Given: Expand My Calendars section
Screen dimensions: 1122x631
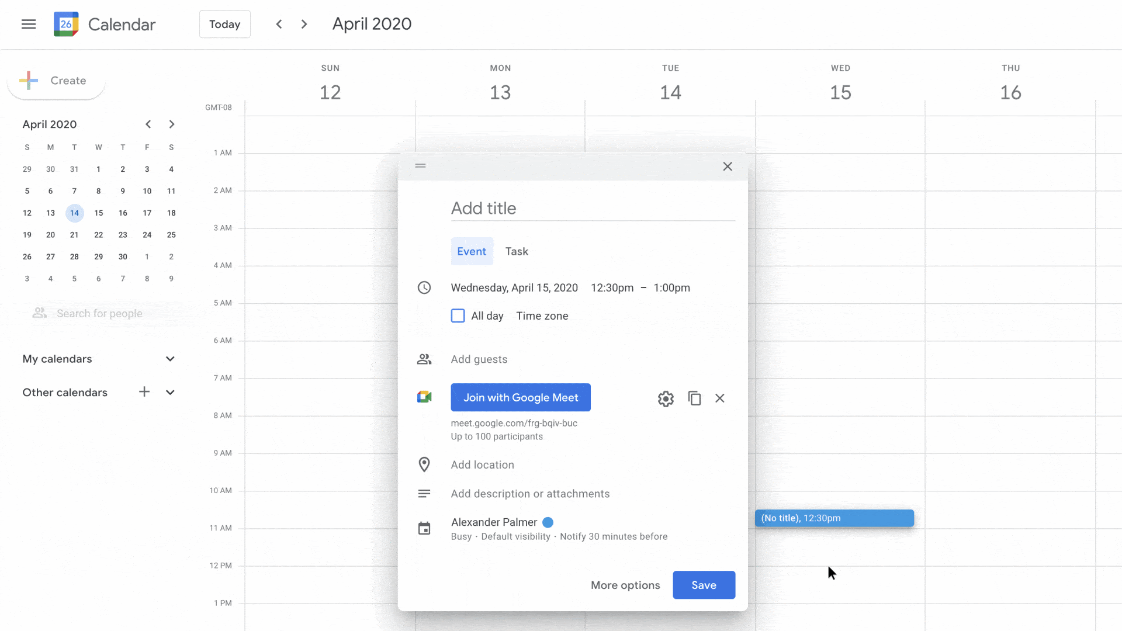Looking at the screenshot, I should [x=169, y=358].
